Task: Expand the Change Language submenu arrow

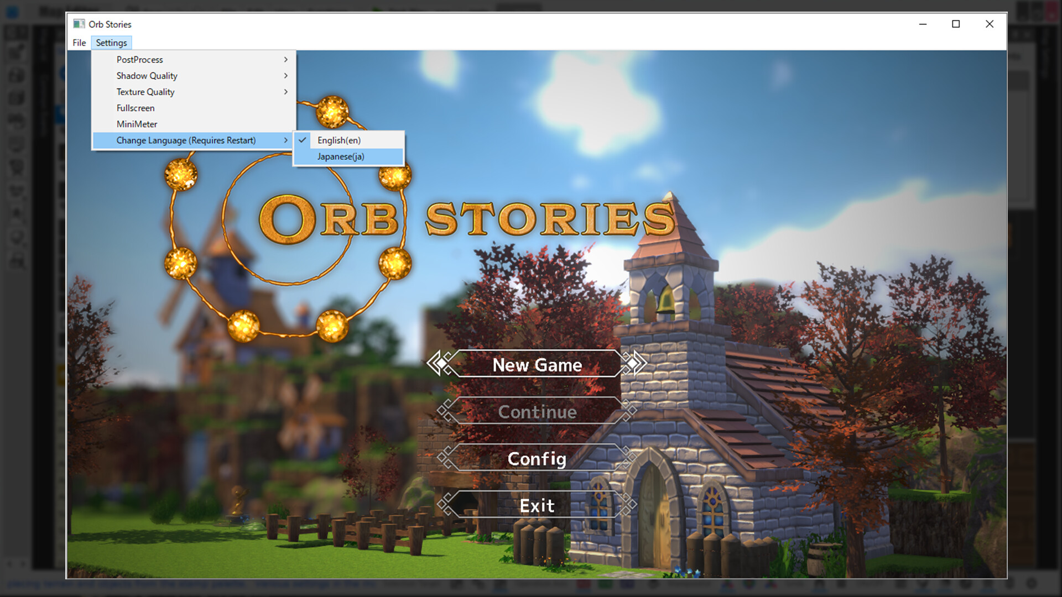Action: point(286,140)
